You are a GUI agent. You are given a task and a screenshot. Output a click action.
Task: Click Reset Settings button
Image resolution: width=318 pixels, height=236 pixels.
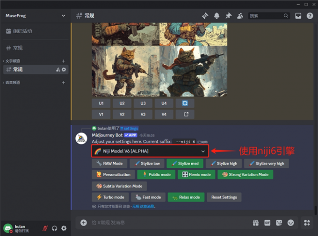pyautogui.click(x=224, y=197)
